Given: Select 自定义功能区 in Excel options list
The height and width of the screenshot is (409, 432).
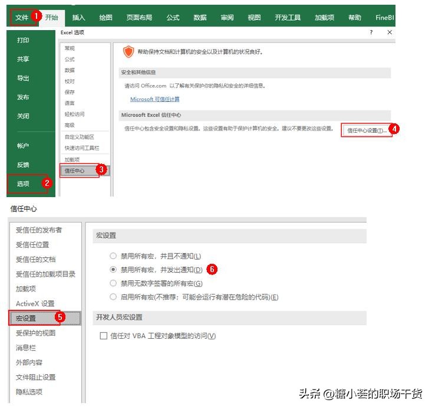Looking at the screenshot, I should (x=80, y=137).
